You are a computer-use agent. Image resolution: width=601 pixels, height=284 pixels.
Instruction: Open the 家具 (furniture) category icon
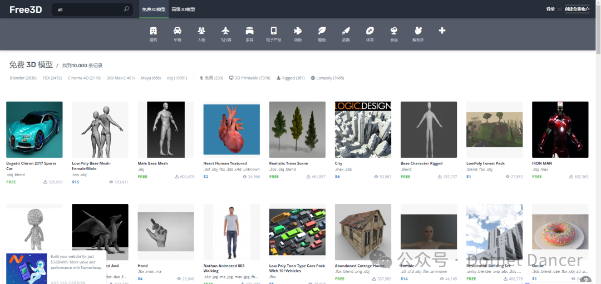(249, 31)
